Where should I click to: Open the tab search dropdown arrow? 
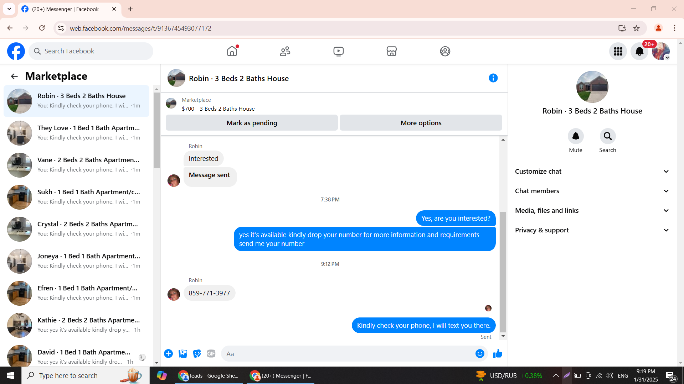pos(9,9)
